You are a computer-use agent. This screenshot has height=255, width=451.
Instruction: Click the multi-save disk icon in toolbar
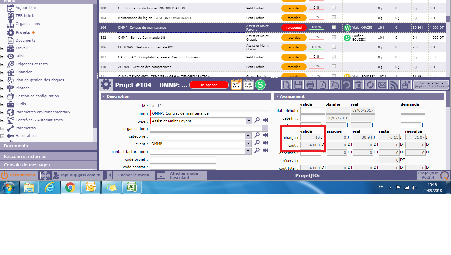(406, 85)
